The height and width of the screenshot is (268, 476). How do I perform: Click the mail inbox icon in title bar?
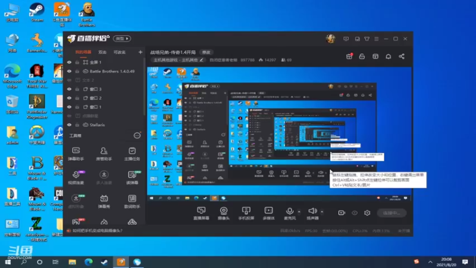coord(358,39)
